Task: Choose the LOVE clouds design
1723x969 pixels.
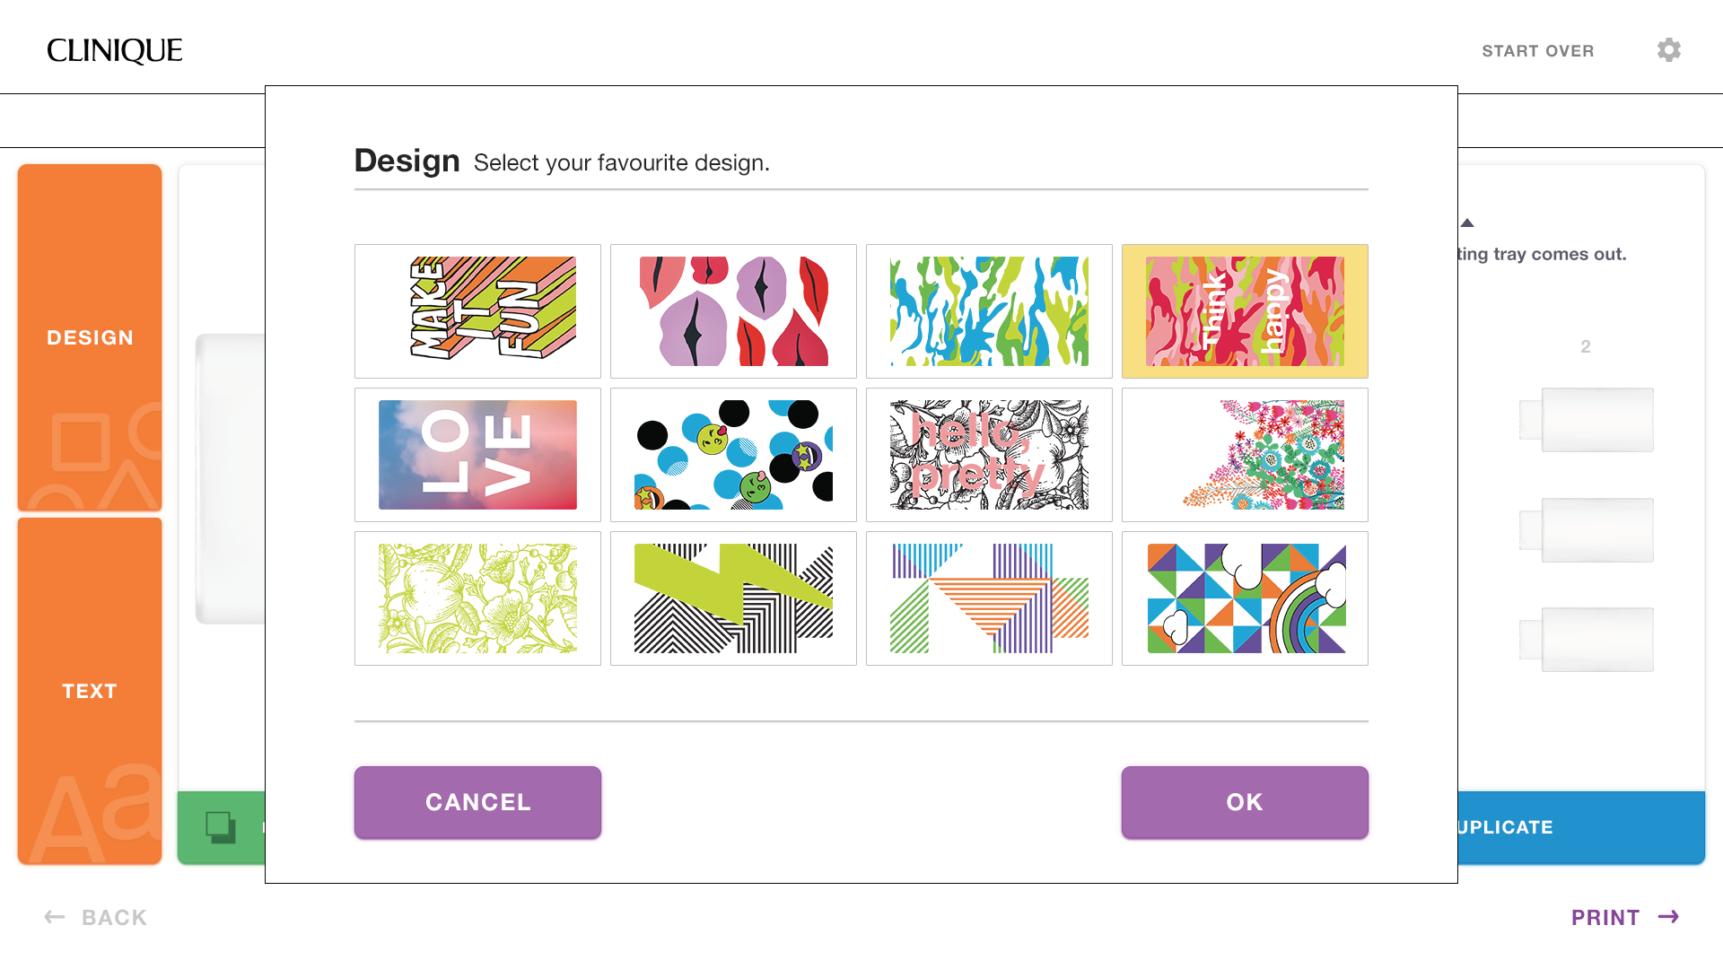Action: tap(477, 455)
